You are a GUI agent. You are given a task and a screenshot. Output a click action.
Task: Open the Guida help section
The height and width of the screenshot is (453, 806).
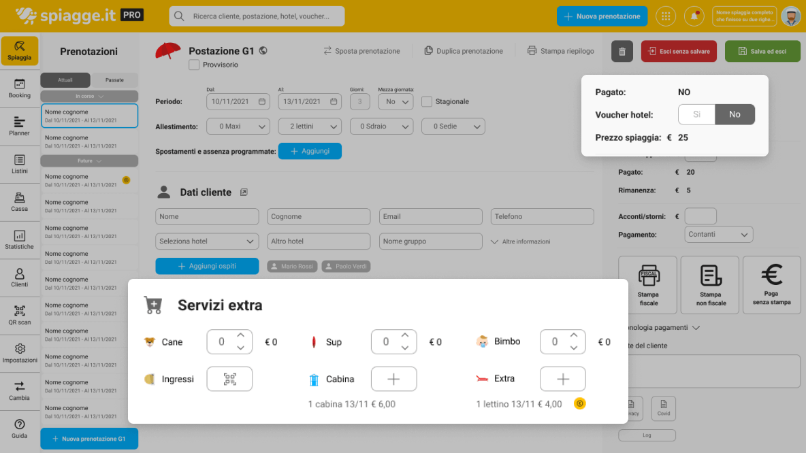click(x=20, y=429)
